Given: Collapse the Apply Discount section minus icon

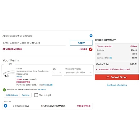Looking at the screenshot, I should [91, 36].
